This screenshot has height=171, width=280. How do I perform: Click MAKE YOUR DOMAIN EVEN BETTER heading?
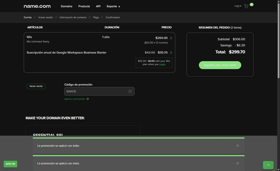pyautogui.click(x=55, y=118)
